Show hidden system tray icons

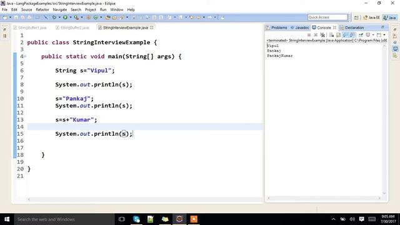pos(333,219)
